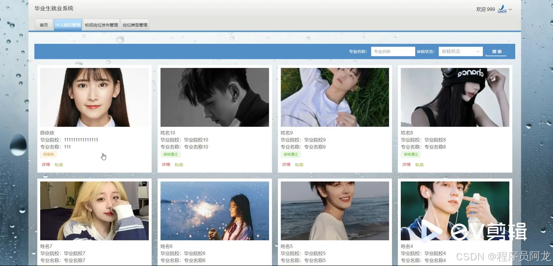Click the 毕业生就业系统 title
Viewport: 553px width, 266px height.
coord(54,8)
